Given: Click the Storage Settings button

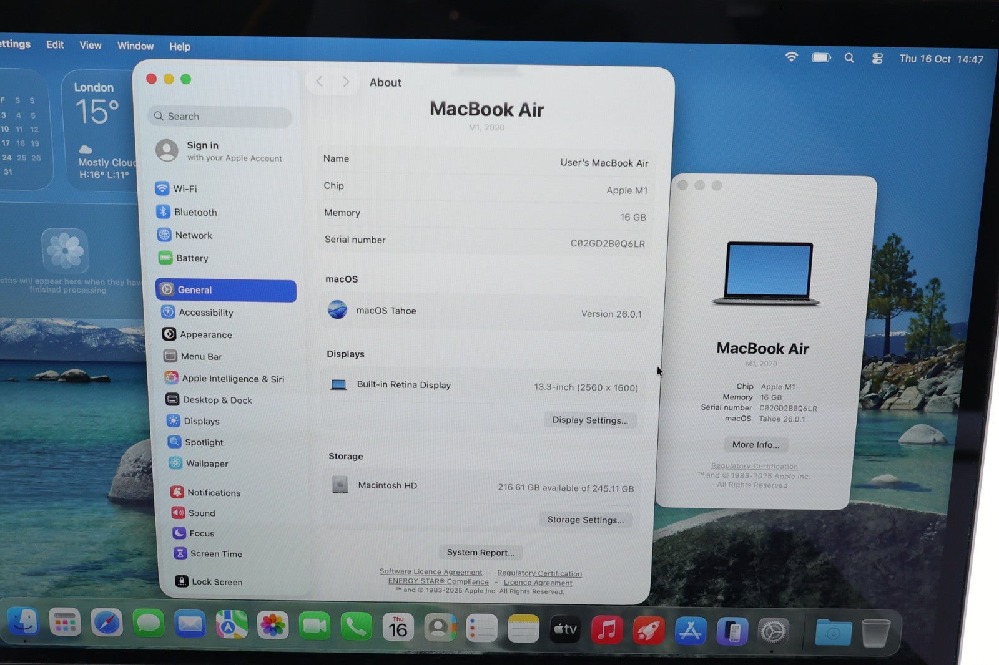Looking at the screenshot, I should pos(585,520).
